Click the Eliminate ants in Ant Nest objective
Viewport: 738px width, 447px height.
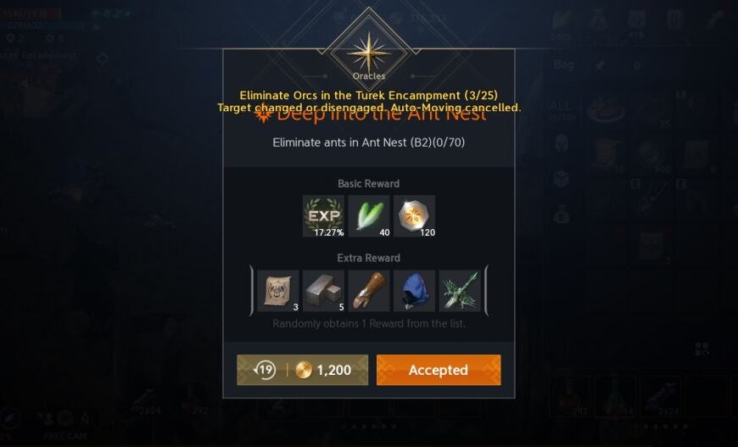(x=368, y=142)
